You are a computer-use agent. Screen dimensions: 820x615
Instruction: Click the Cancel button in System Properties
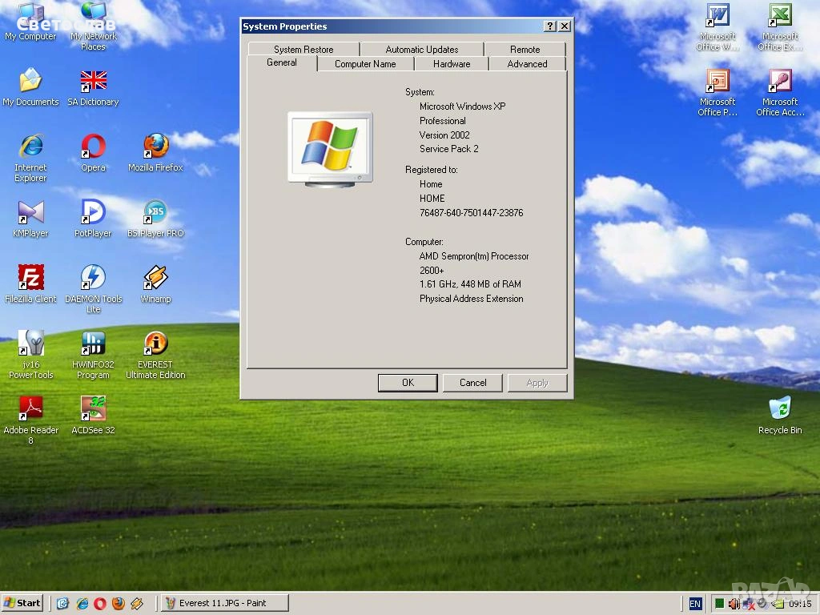click(x=472, y=383)
